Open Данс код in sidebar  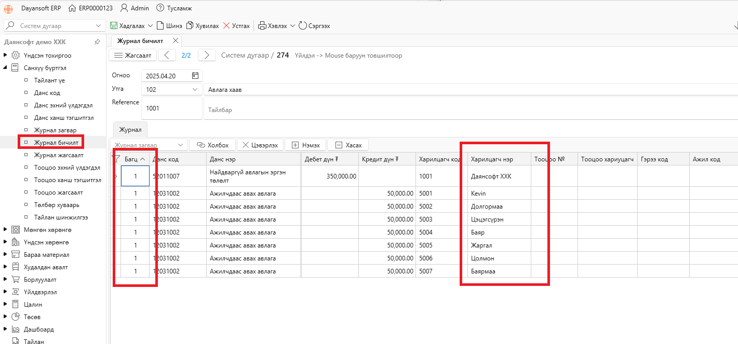point(47,93)
